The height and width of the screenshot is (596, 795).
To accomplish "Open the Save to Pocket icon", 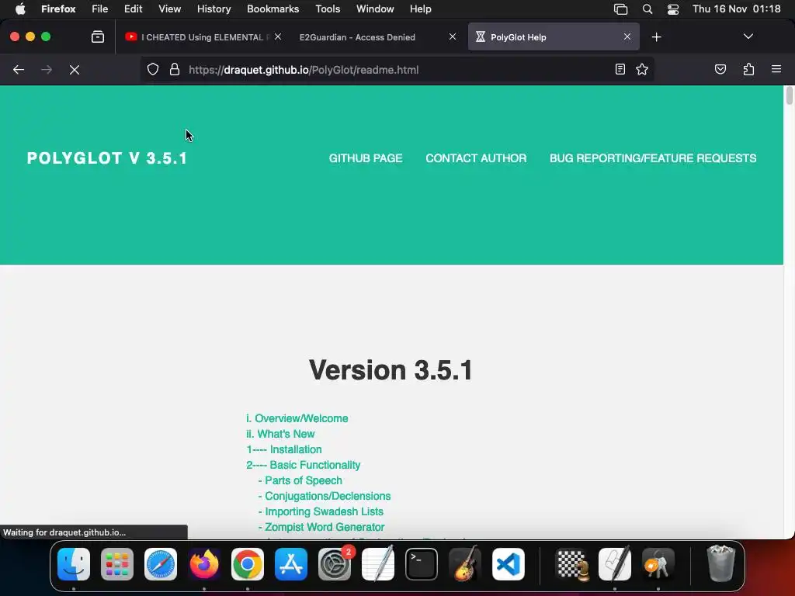I will coord(720,69).
